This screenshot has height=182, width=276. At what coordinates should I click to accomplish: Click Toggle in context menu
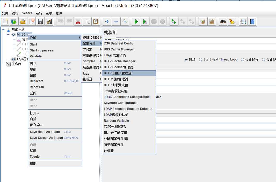pos(55,156)
